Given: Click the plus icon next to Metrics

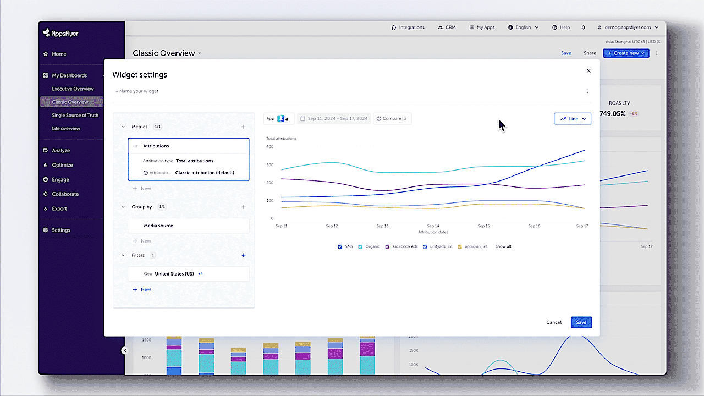Looking at the screenshot, I should pyautogui.click(x=244, y=127).
